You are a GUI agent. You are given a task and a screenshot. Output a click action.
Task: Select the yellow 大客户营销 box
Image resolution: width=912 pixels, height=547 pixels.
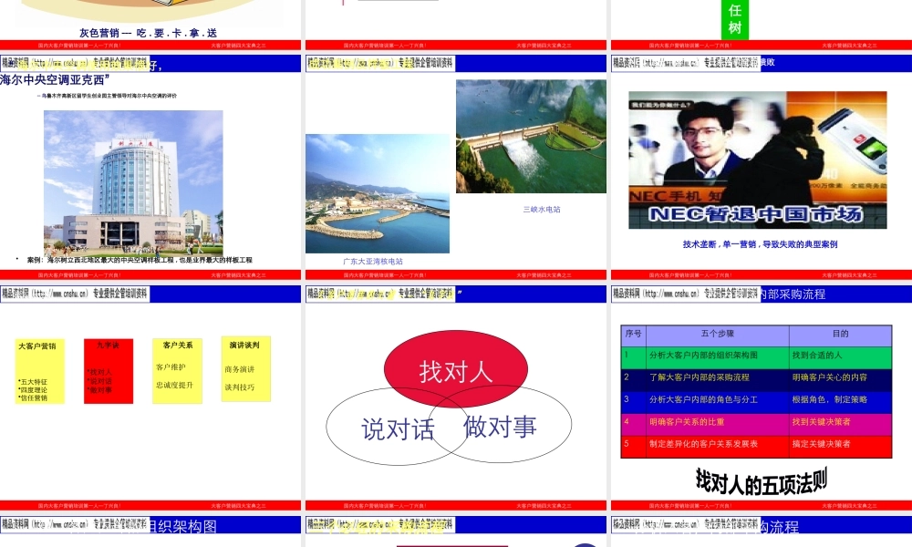(40, 371)
